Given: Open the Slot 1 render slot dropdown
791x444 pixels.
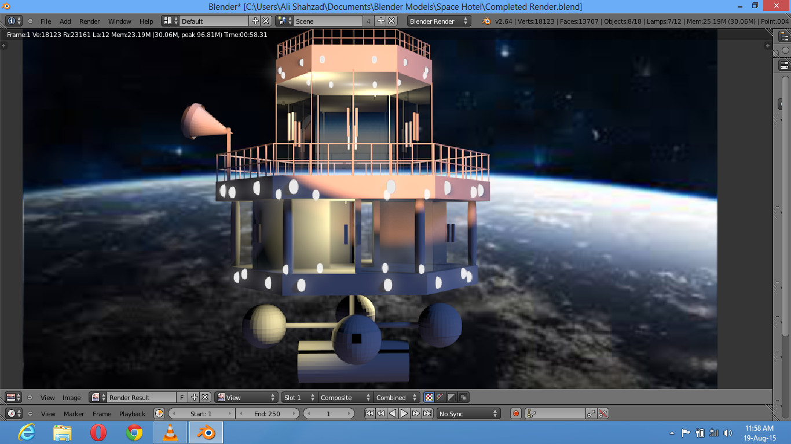Looking at the screenshot, I should (x=299, y=398).
